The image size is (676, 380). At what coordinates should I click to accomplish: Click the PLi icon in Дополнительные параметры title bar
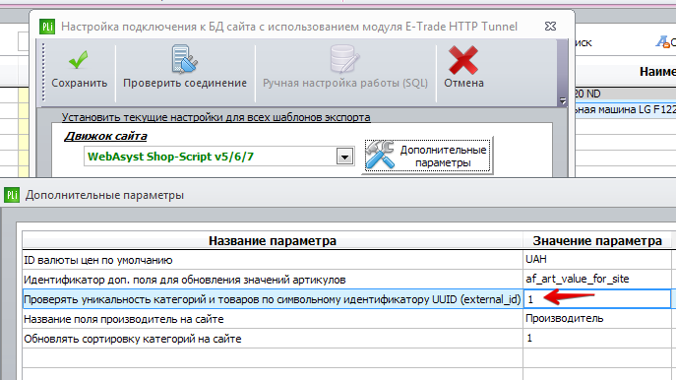[12, 195]
